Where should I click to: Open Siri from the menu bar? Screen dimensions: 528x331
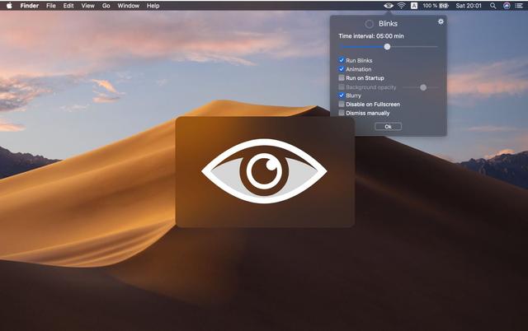coord(507,6)
